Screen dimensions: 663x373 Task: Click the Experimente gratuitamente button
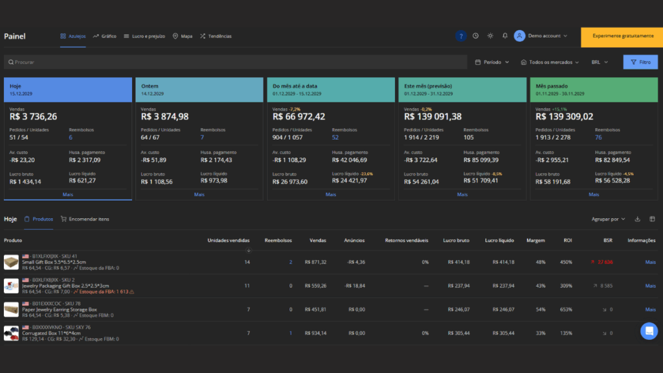tap(622, 36)
